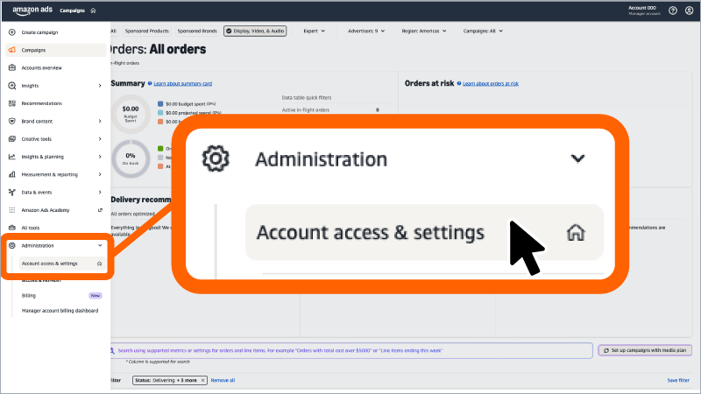Open the help question mark icon
This screenshot has width=701, height=394.
[672, 11]
